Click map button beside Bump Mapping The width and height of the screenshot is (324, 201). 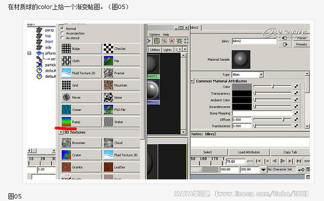click(296, 113)
